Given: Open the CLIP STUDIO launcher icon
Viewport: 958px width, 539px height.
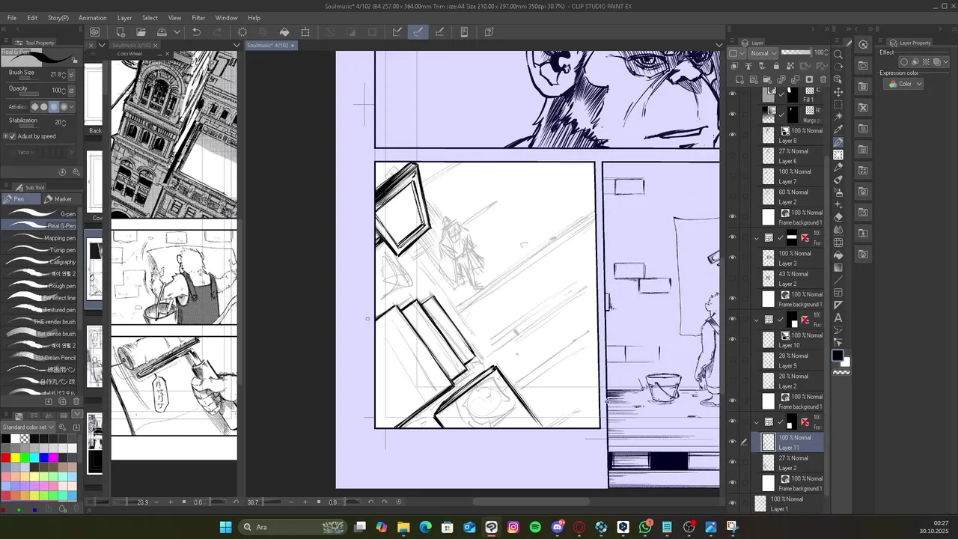Looking at the screenshot, I should coord(95,31).
